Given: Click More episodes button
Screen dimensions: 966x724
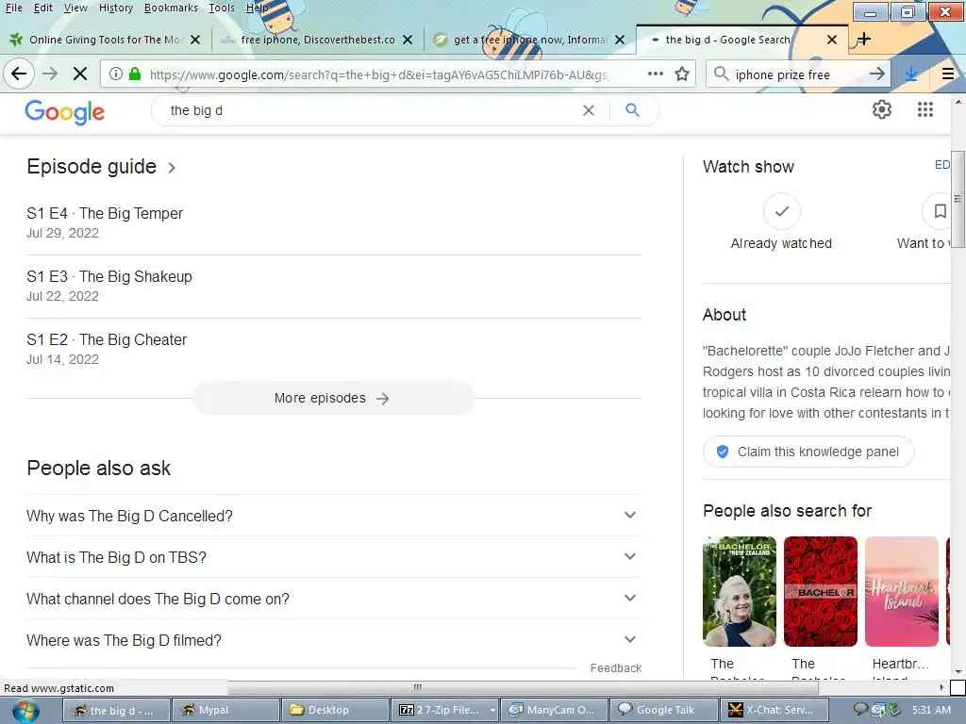Looking at the screenshot, I should 333,398.
